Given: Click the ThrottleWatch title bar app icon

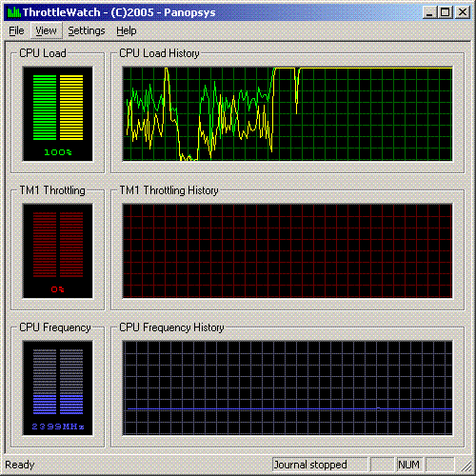Looking at the screenshot, I should pos(14,12).
